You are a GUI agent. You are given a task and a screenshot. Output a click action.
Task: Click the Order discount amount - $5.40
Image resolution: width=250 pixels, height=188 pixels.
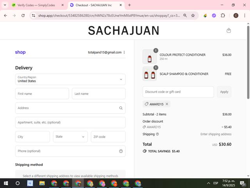tap(227, 127)
